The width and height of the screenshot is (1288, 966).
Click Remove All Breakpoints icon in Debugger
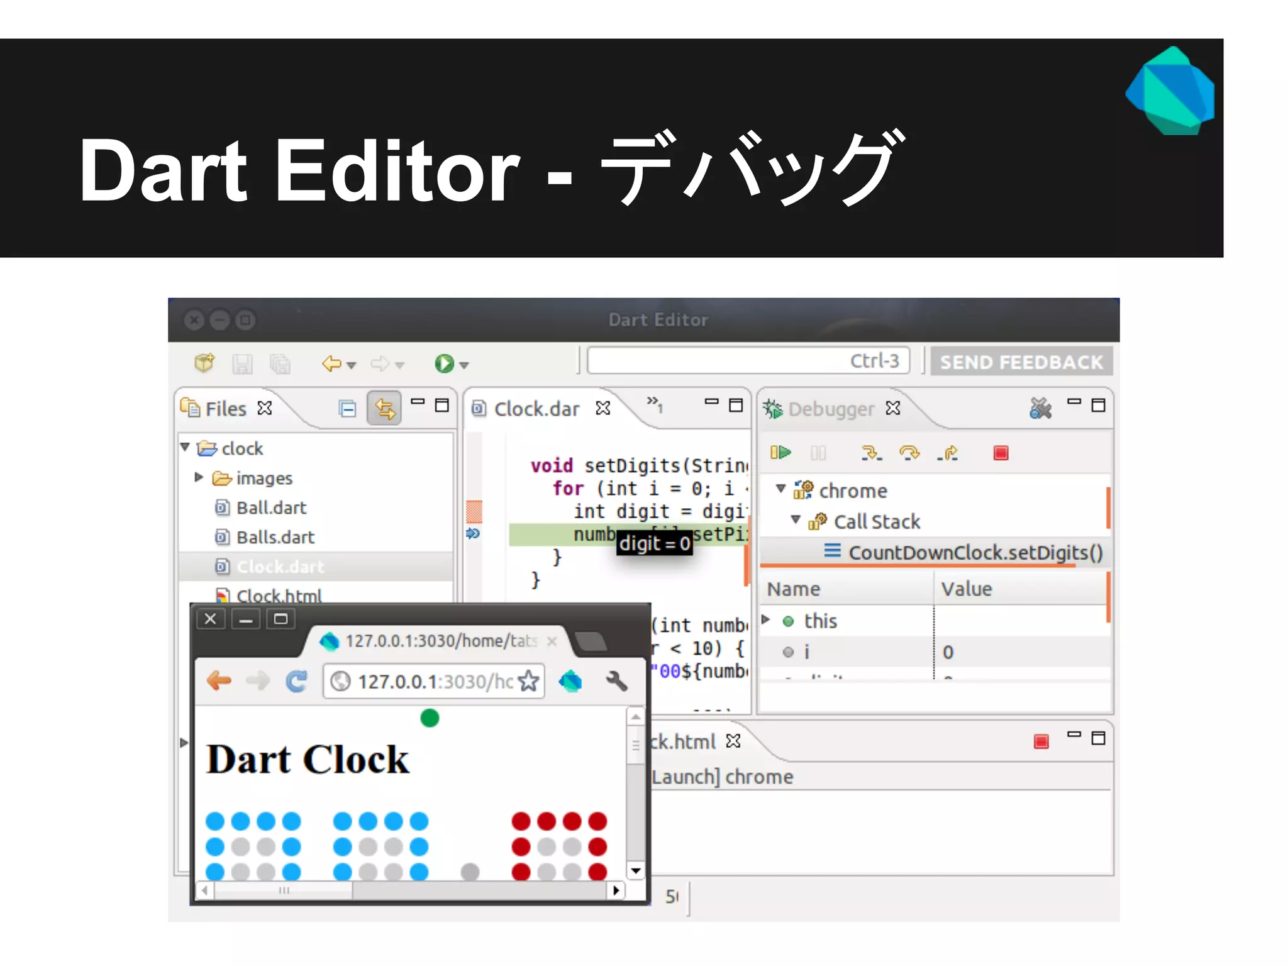pyautogui.click(x=1040, y=408)
